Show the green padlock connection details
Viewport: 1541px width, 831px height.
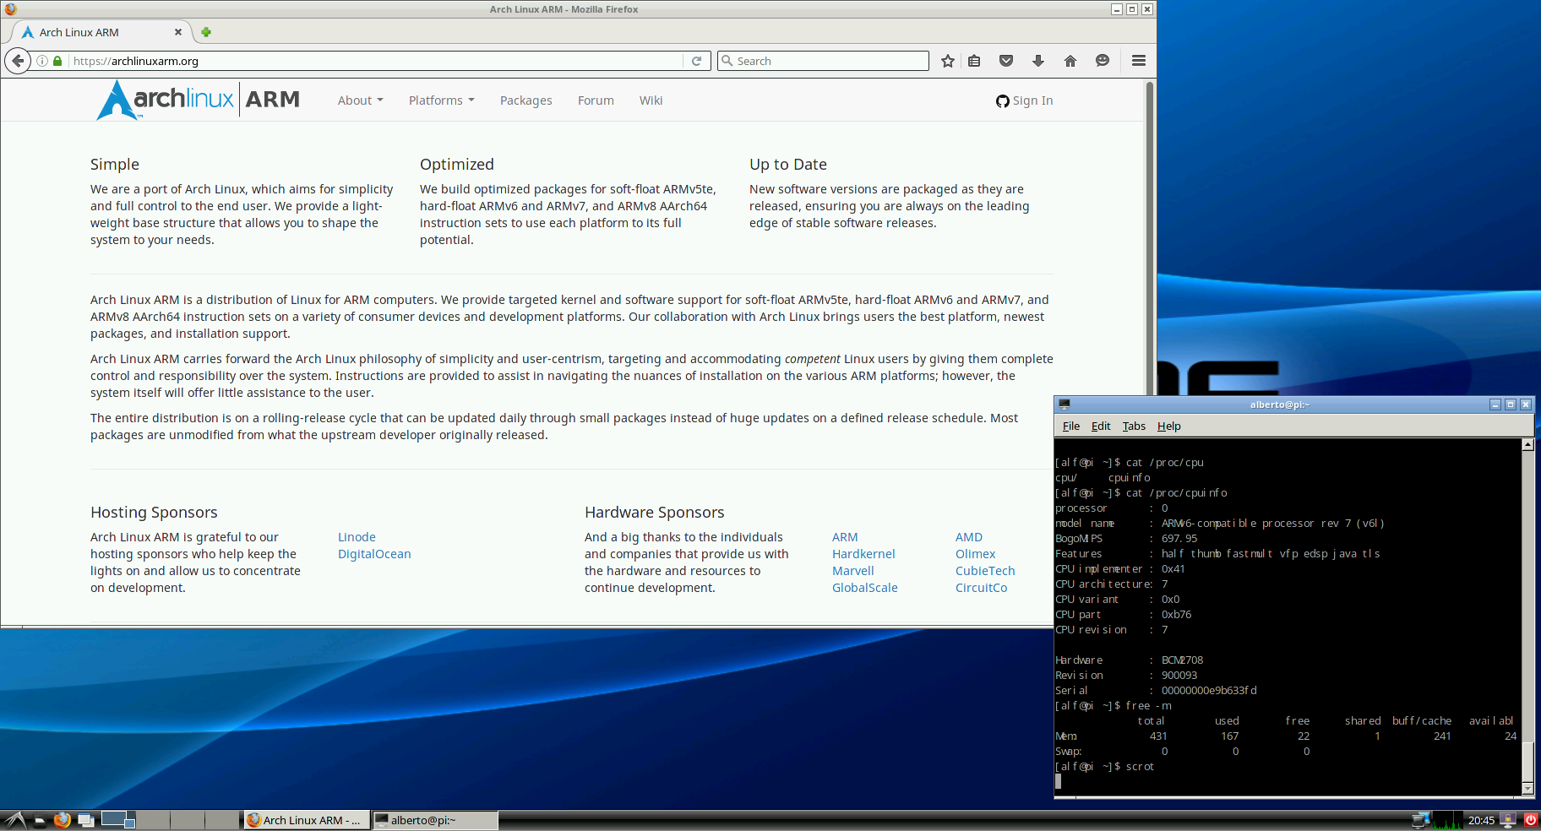[57, 61]
